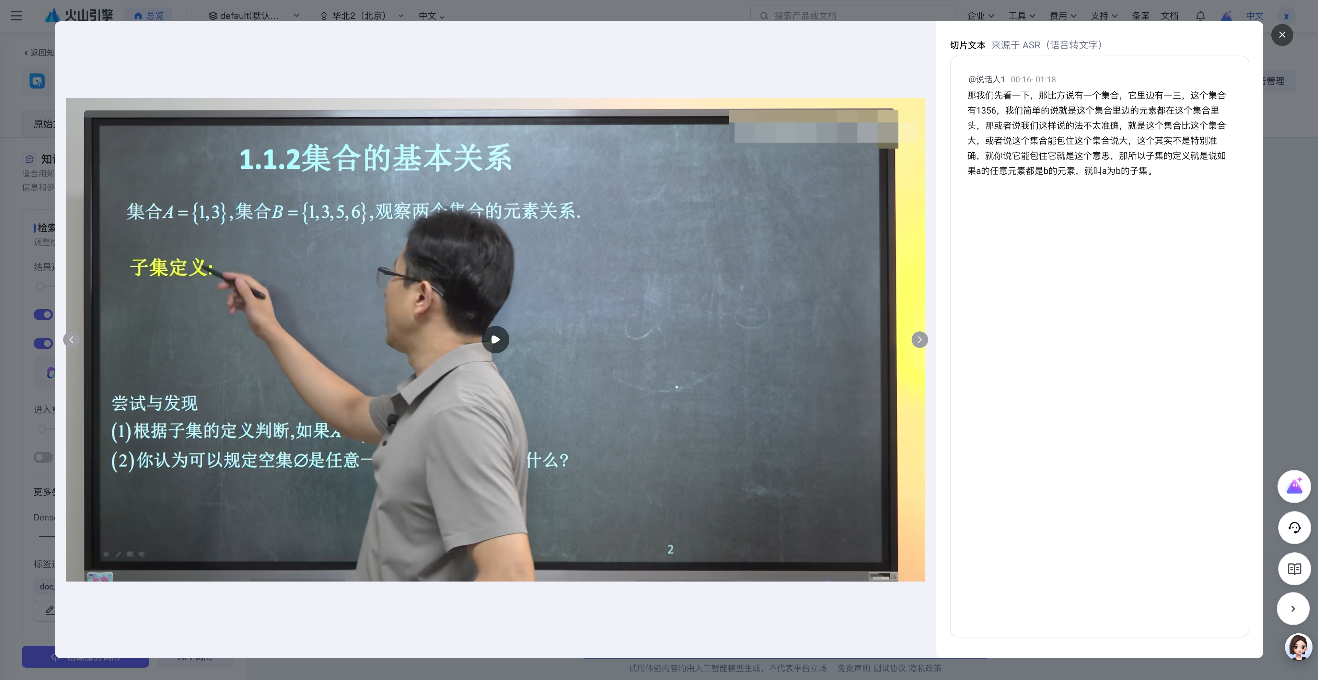Go to the previous video slice
Viewport: 1318px width, 680px height.
(72, 340)
